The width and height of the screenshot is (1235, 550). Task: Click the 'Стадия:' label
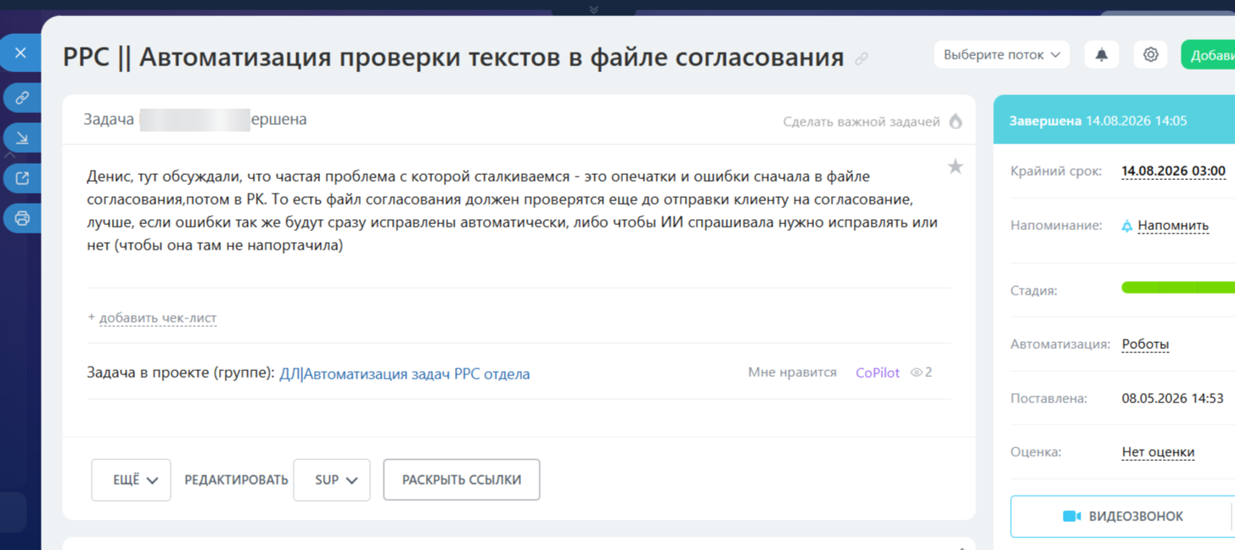tap(1034, 290)
